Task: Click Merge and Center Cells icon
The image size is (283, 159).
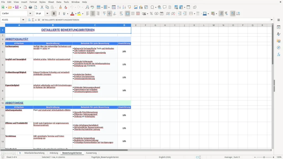Action: [x=127, y=14]
